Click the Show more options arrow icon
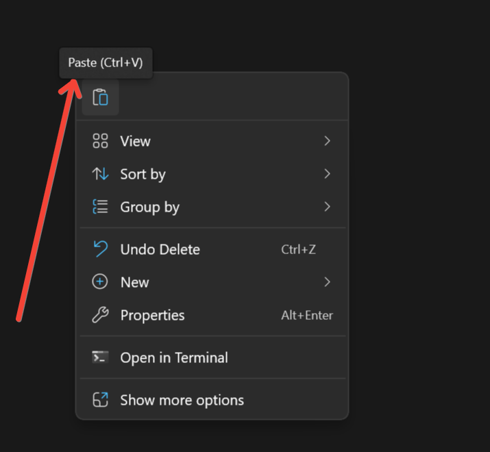The height and width of the screenshot is (452, 490). pos(100,400)
